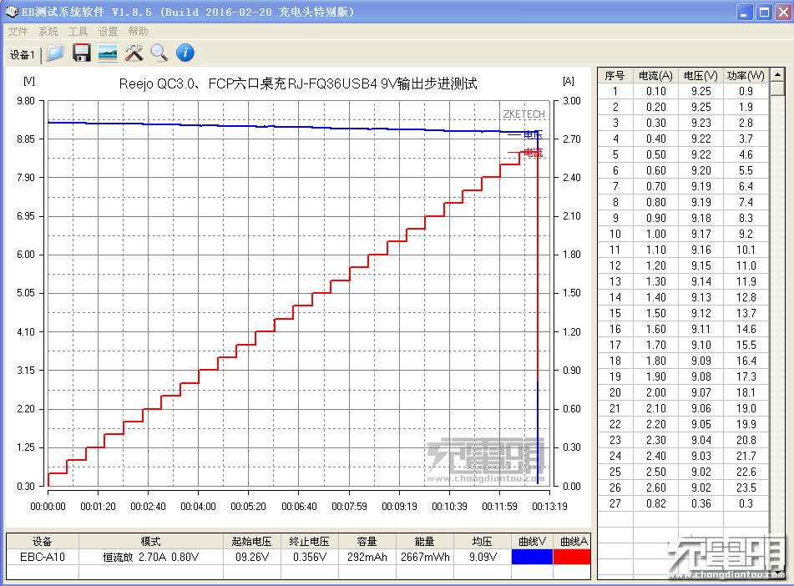Open the 工具 menu
This screenshot has width=794, height=586.
point(78,32)
